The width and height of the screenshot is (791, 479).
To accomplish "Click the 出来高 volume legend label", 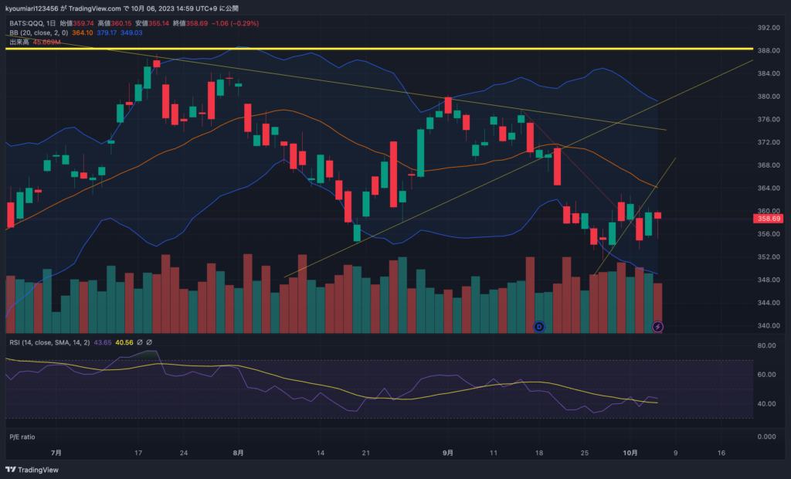I will click(19, 42).
